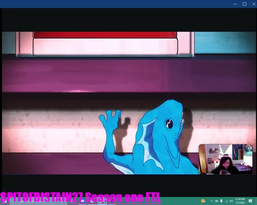Image resolution: width=257 pixels, height=205 pixels.
Task: Open the volume speaker icon in the tray
Action: pyautogui.click(x=231, y=201)
